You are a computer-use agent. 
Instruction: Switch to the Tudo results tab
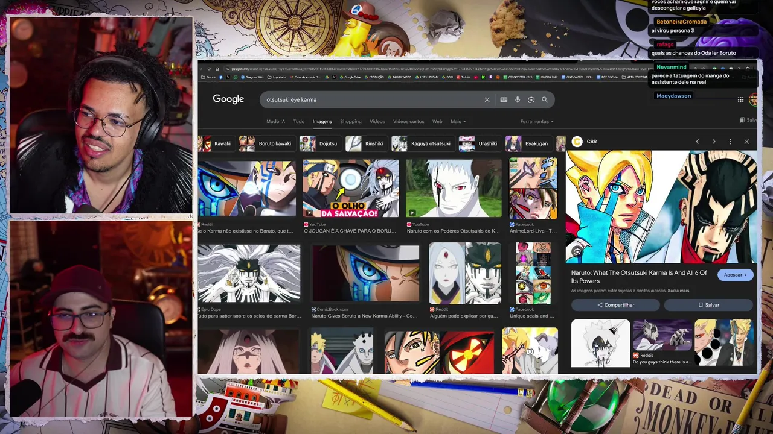click(x=299, y=122)
